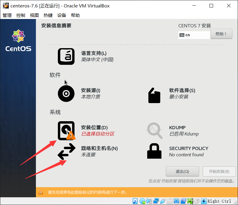Click the 帮助！ help button in installer
Image resolution: width=238 pixels, height=205 pixels.
[221, 34]
